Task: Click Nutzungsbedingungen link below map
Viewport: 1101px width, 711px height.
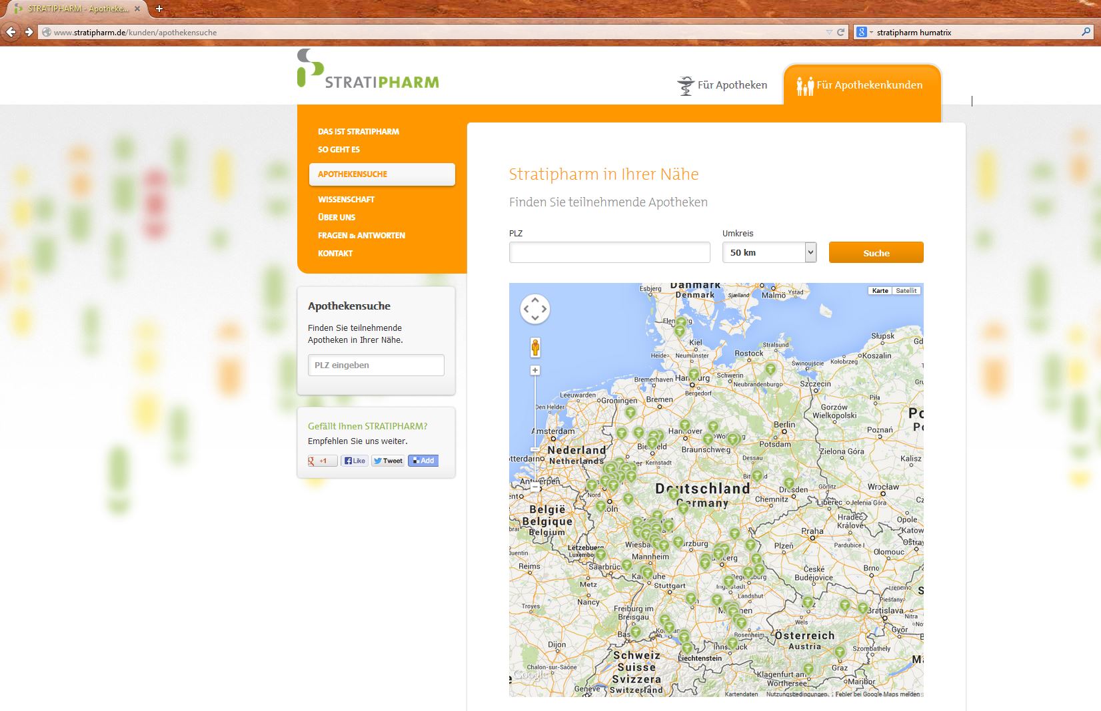Action: click(796, 694)
